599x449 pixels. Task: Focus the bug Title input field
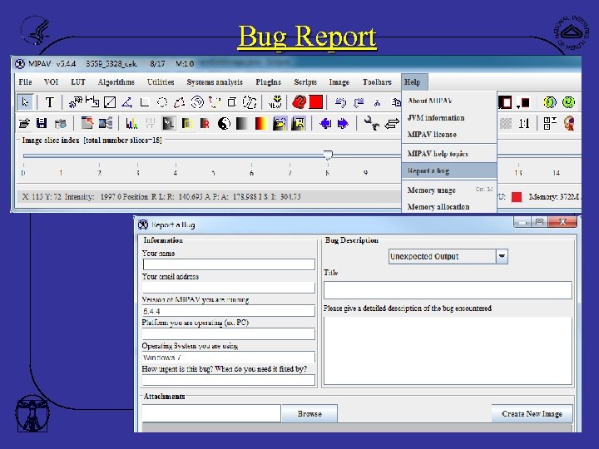tap(448, 290)
